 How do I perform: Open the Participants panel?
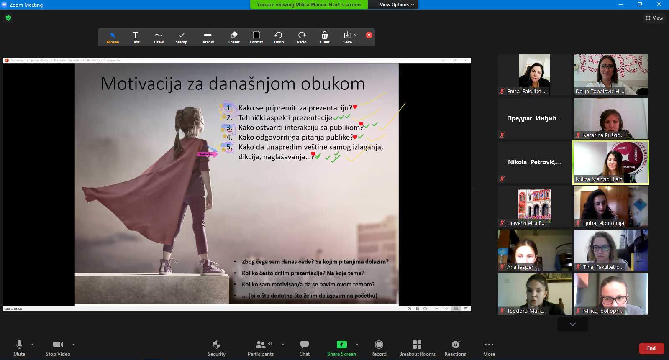261,348
